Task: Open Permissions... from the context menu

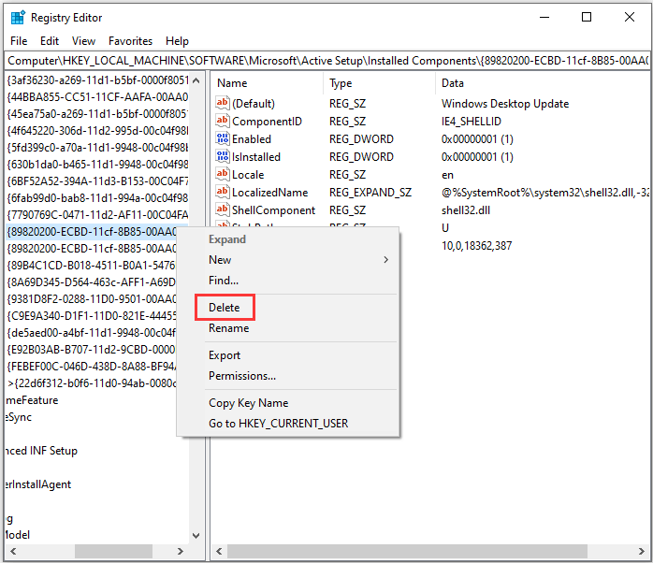Action: pyautogui.click(x=242, y=376)
